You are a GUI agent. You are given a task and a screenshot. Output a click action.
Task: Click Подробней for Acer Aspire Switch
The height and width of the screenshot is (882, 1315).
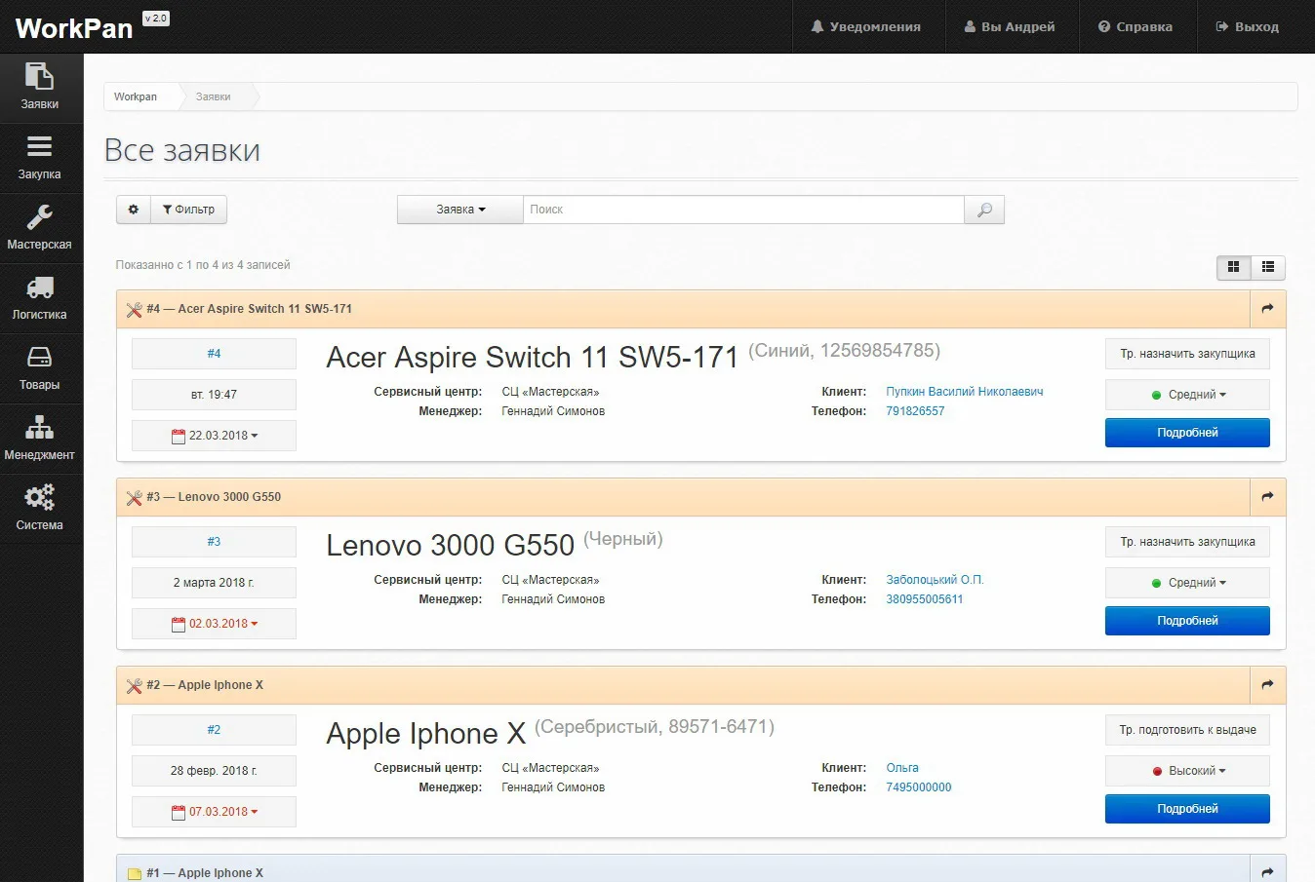coord(1187,433)
